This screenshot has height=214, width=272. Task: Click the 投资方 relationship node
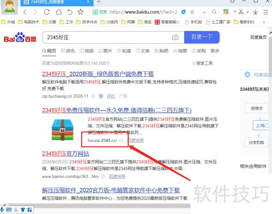[256, 109]
